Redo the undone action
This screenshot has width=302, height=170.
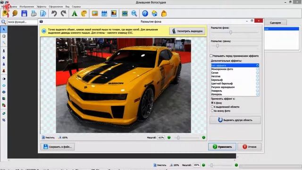[63, 14]
